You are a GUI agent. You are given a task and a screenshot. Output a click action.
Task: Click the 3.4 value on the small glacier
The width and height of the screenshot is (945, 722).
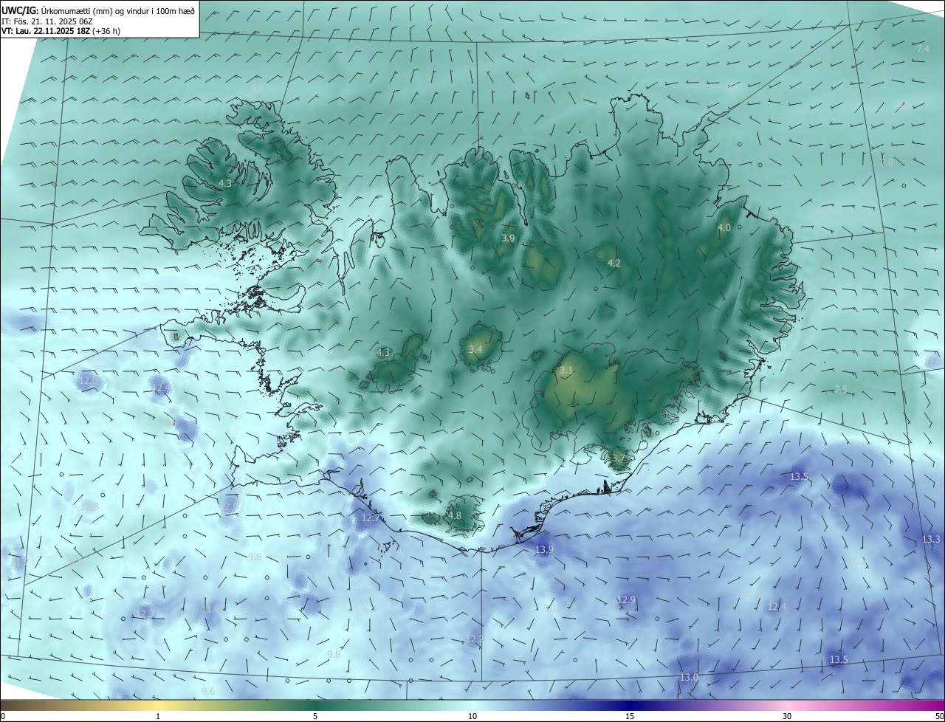475,350
